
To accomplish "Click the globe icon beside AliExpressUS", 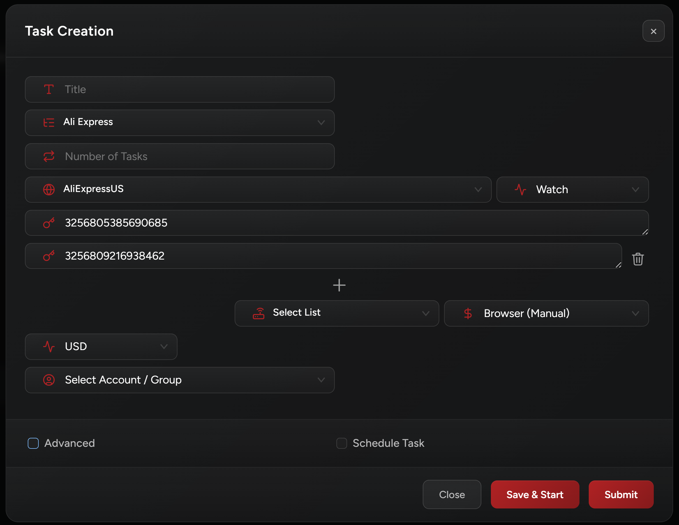I will 49,189.
